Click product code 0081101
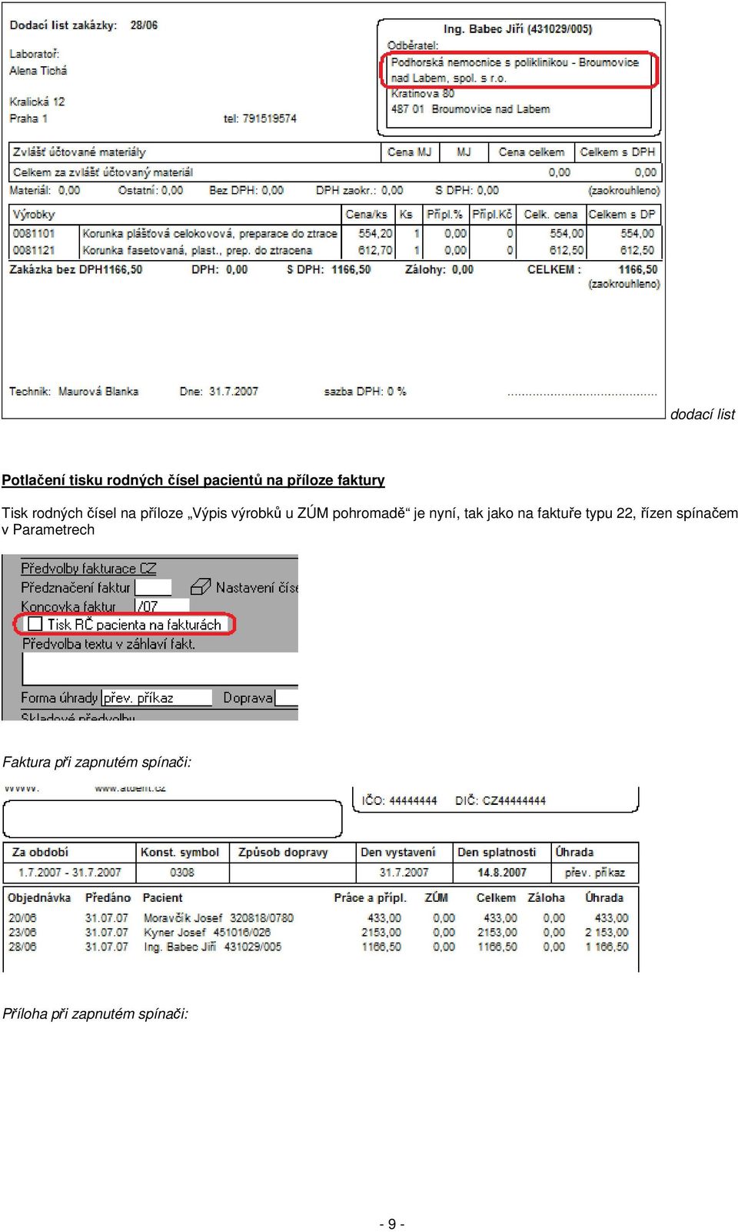738x1232 pixels. (x=34, y=233)
